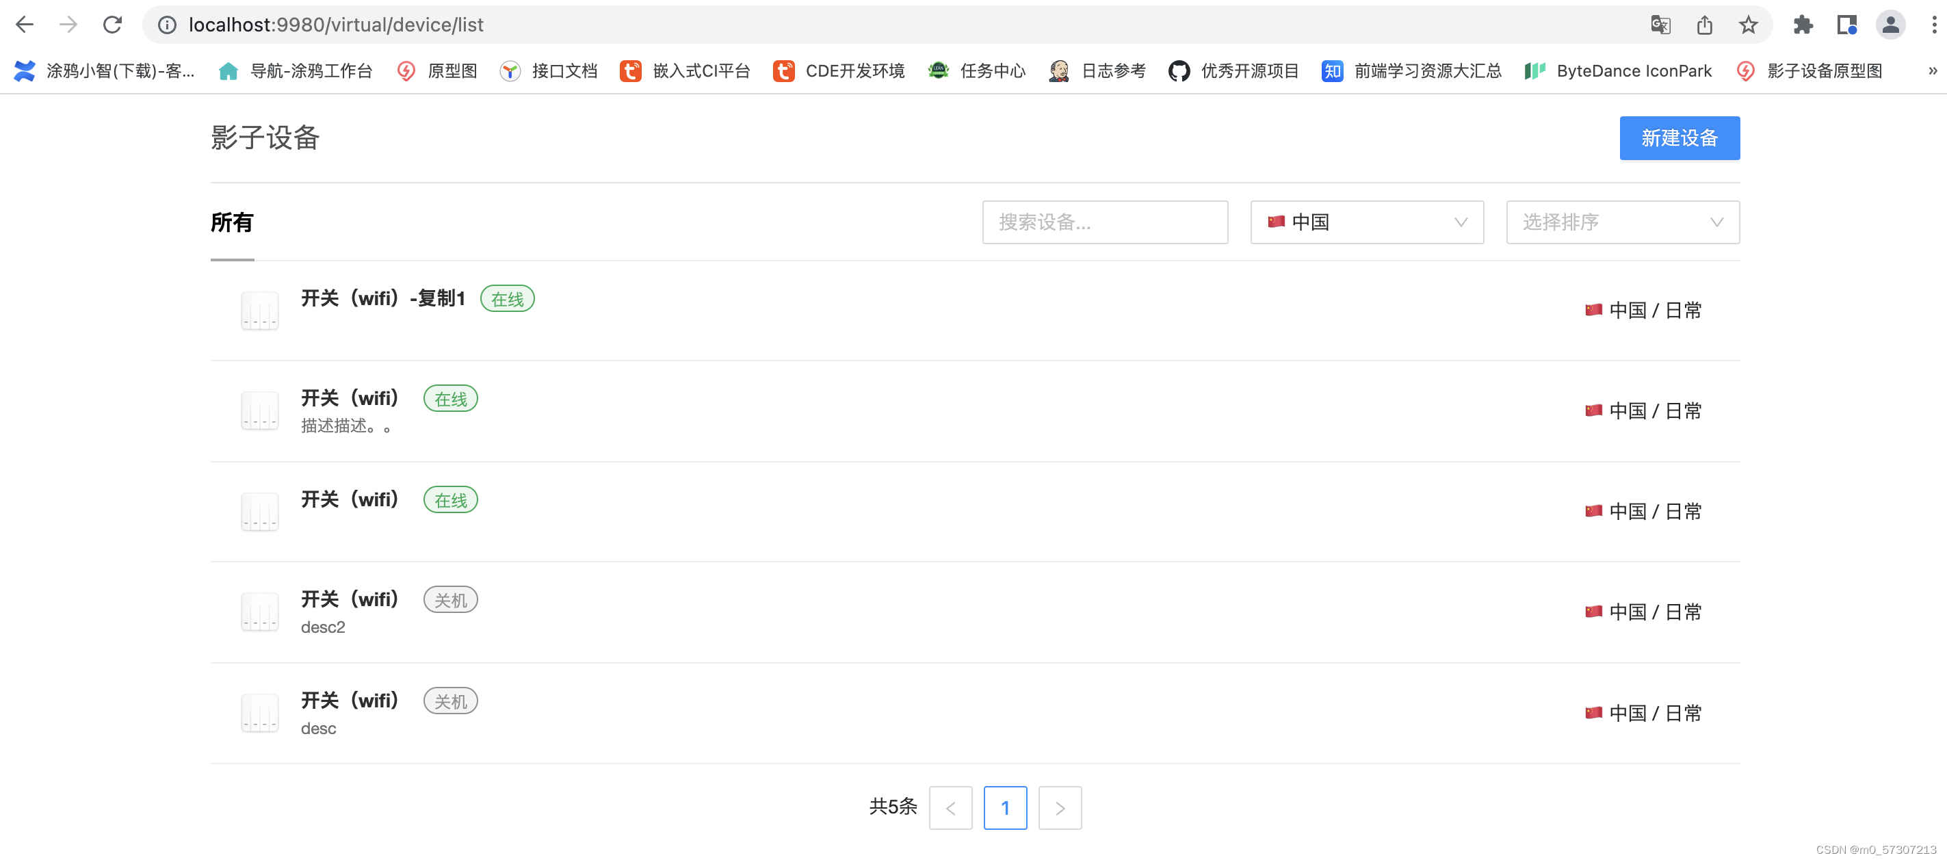Toggle the 在线 status badge on 开关（wifi）-复制1
Screen dimensions: 1947x862
point(507,299)
